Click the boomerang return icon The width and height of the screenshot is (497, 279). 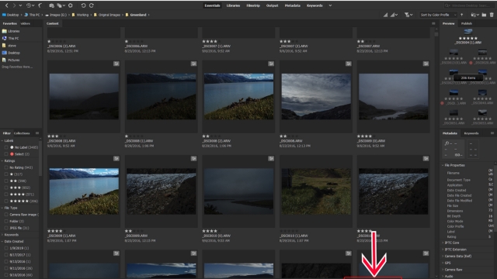[40, 5]
